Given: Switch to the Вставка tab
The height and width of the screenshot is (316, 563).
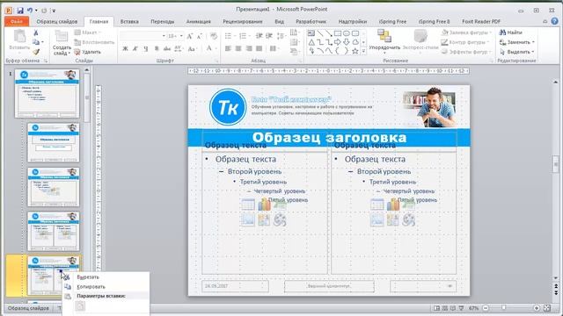Looking at the screenshot, I should [129, 21].
